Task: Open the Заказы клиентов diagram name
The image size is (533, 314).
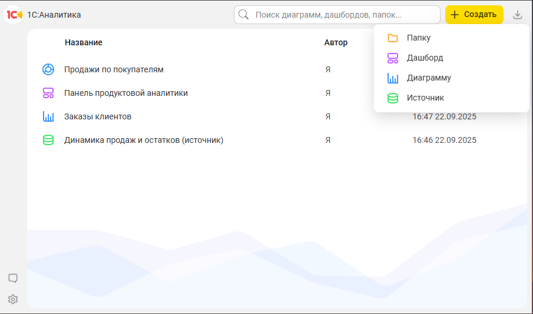Action: click(x=98, y=116)
